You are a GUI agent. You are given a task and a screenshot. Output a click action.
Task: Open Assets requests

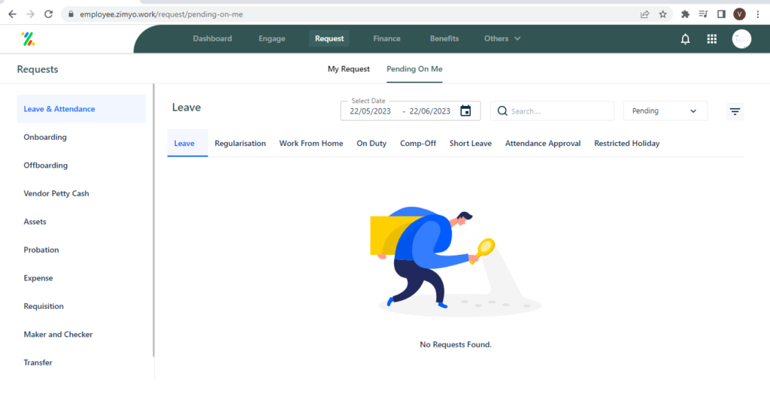[x=35, y=222]
